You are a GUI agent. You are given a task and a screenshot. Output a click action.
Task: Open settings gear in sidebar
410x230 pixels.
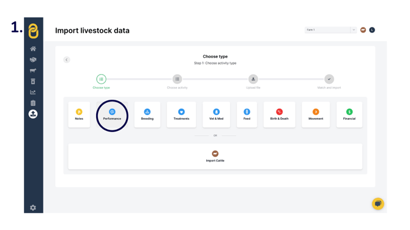click(33, 208)
